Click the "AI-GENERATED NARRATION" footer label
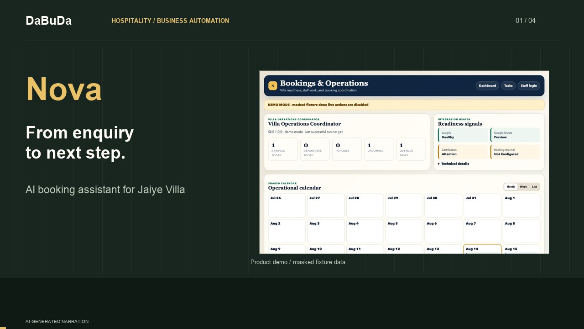Image resolution: width=584 pixels, height=329 pixels. pyautogui.click(x=57, y=322)
